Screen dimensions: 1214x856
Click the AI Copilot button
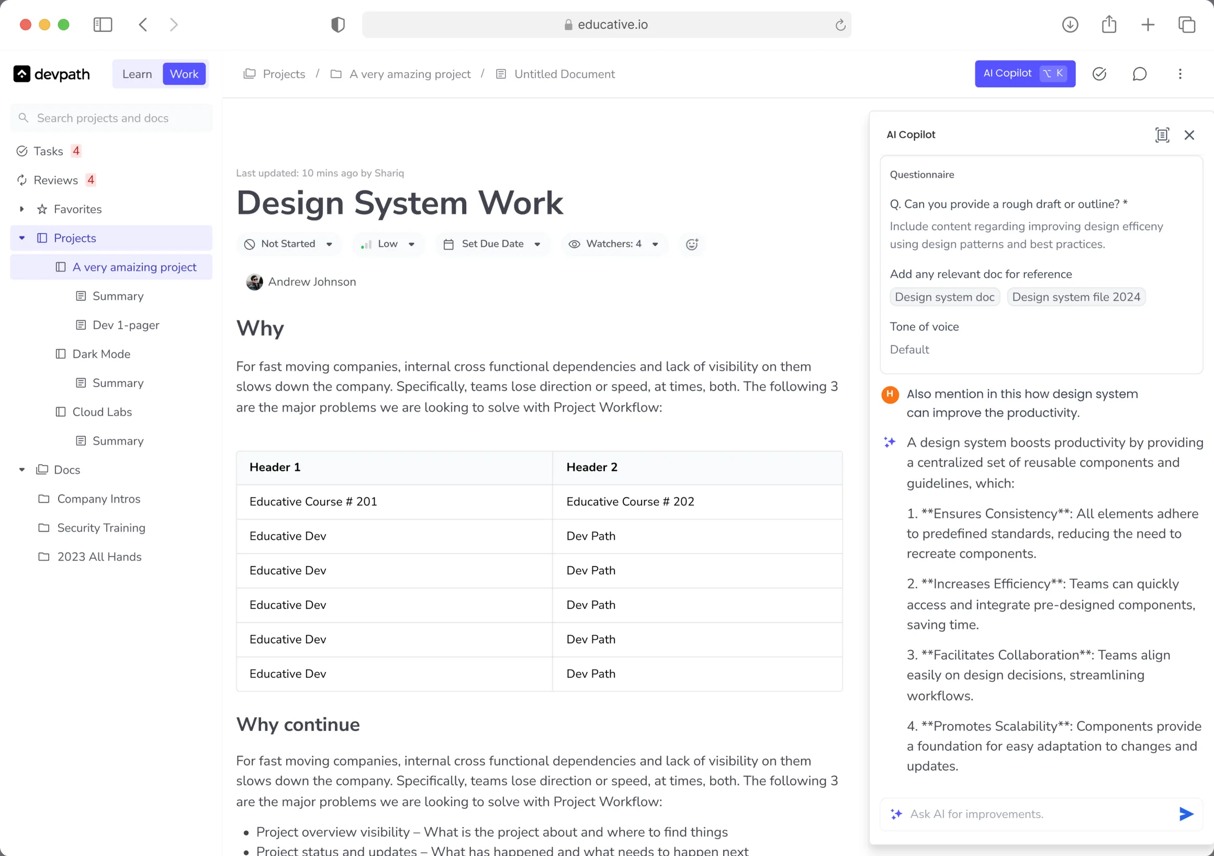pyautogui.click(x=1025, y=73)
